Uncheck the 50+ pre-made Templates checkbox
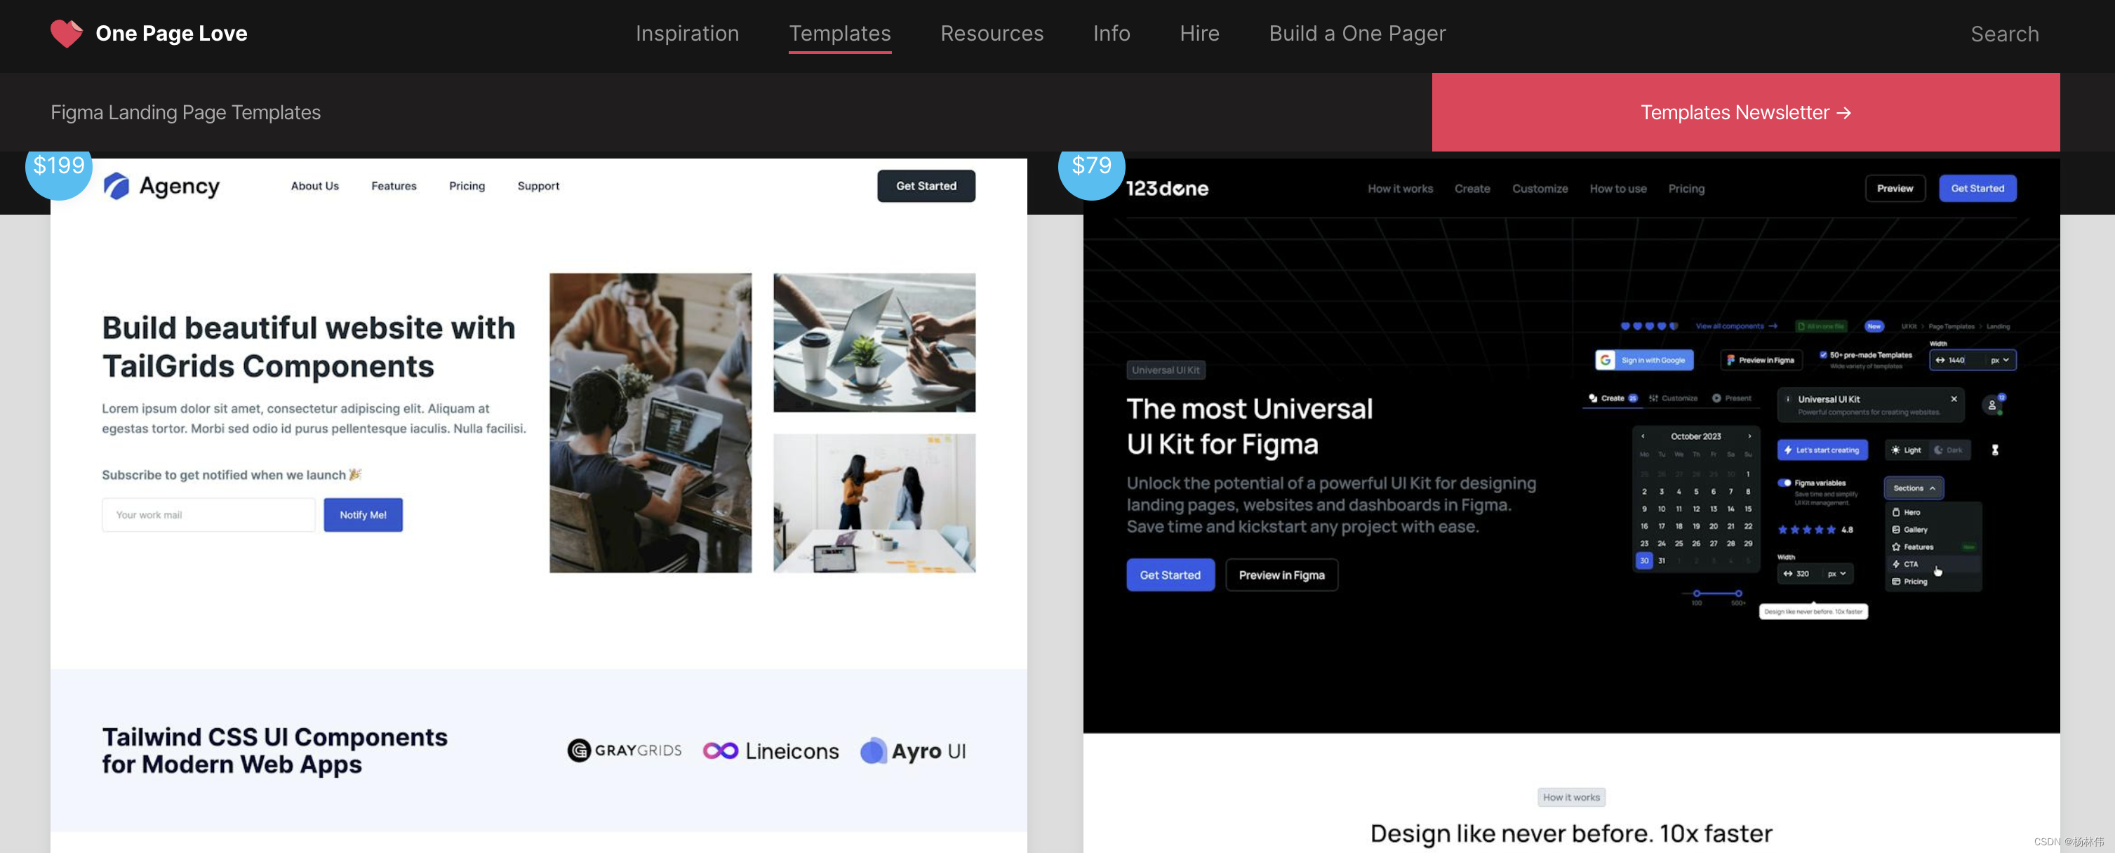Viewport: 2115px width, 853px height. pos(1822,355)
